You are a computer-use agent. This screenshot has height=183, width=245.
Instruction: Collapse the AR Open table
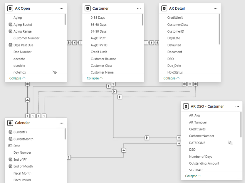click(x=17, y=78)
